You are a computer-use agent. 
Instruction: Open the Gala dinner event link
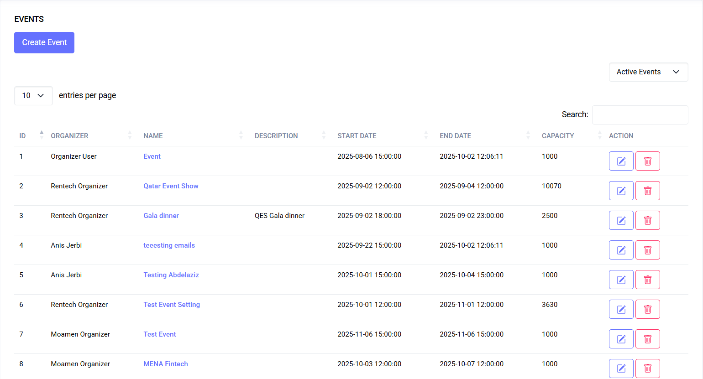[161, 215]
